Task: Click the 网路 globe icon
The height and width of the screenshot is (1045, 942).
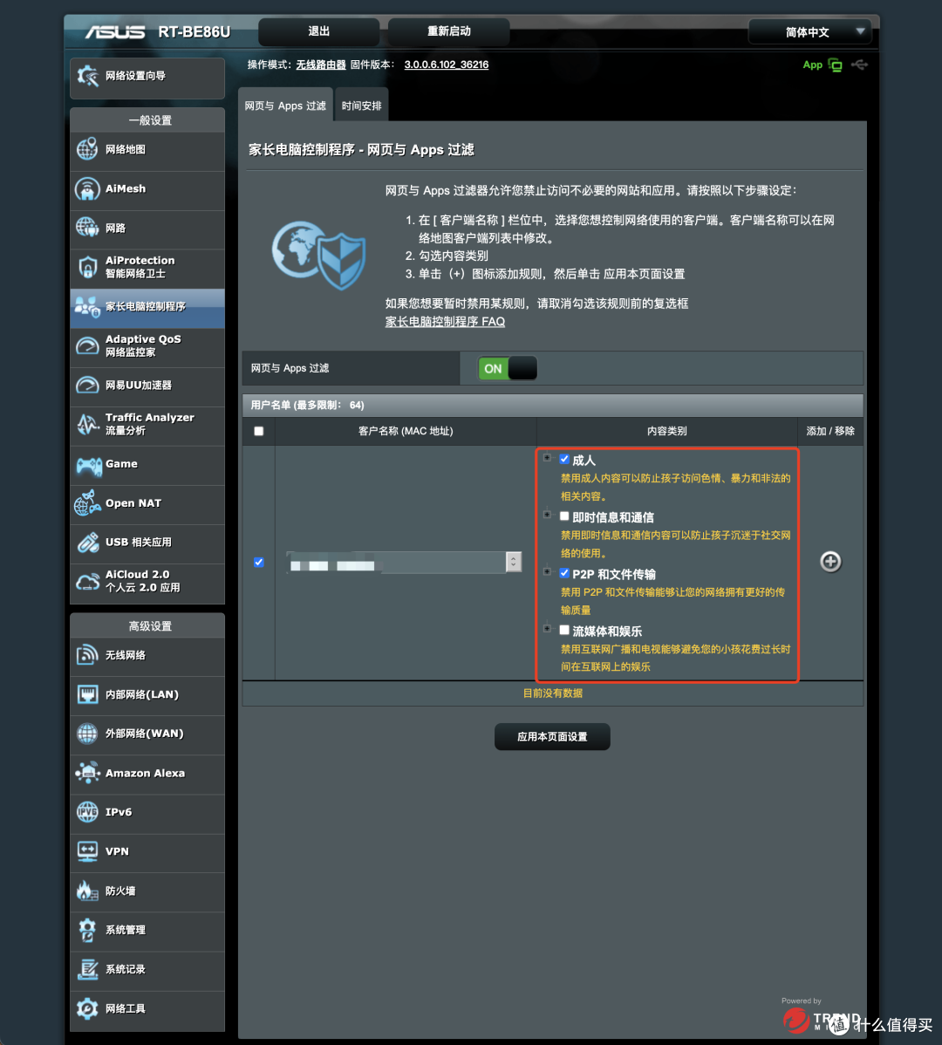Action: [87, 228]
